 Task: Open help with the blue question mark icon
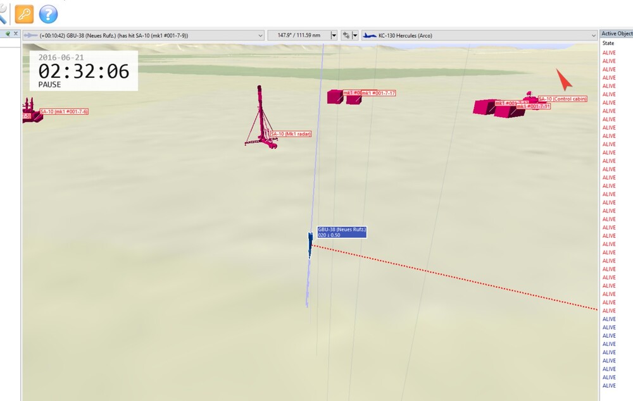[x=48, y=14]
